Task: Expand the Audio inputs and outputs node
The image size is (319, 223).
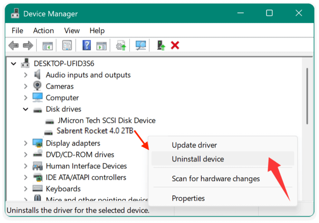Action: coord(26,75)
